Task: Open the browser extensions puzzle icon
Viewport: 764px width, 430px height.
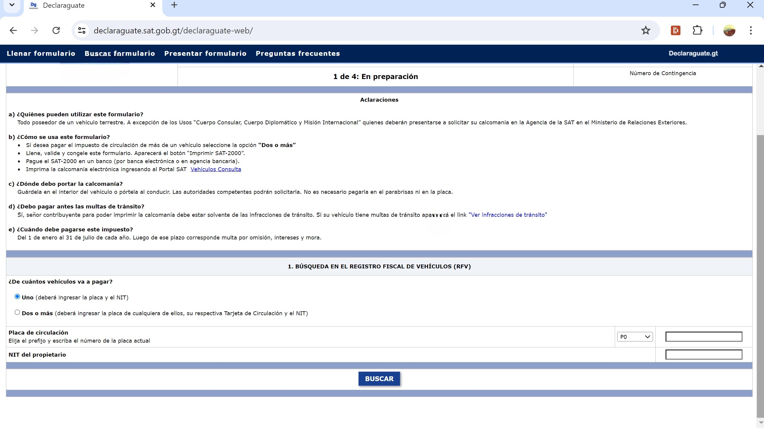Action: (697, 30)
